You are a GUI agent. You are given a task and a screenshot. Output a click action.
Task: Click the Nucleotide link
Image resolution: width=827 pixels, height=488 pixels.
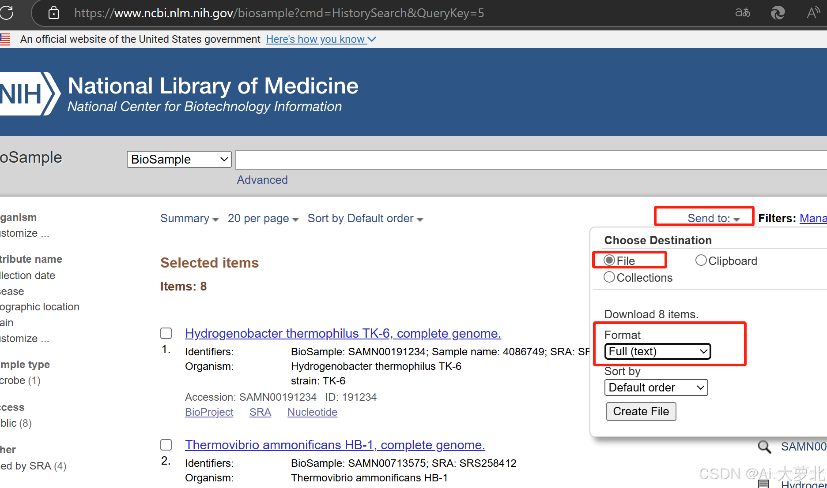click(313, 412)
